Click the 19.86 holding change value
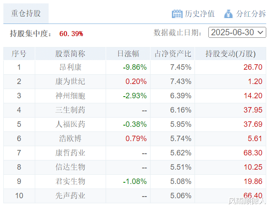Viewport: 270px width, 210px height. click(253, 181)
